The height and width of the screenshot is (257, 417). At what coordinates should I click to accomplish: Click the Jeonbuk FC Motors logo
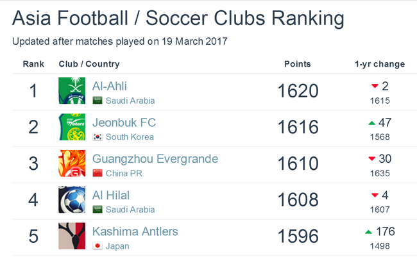pyautogui.click(x=72, y=127)
